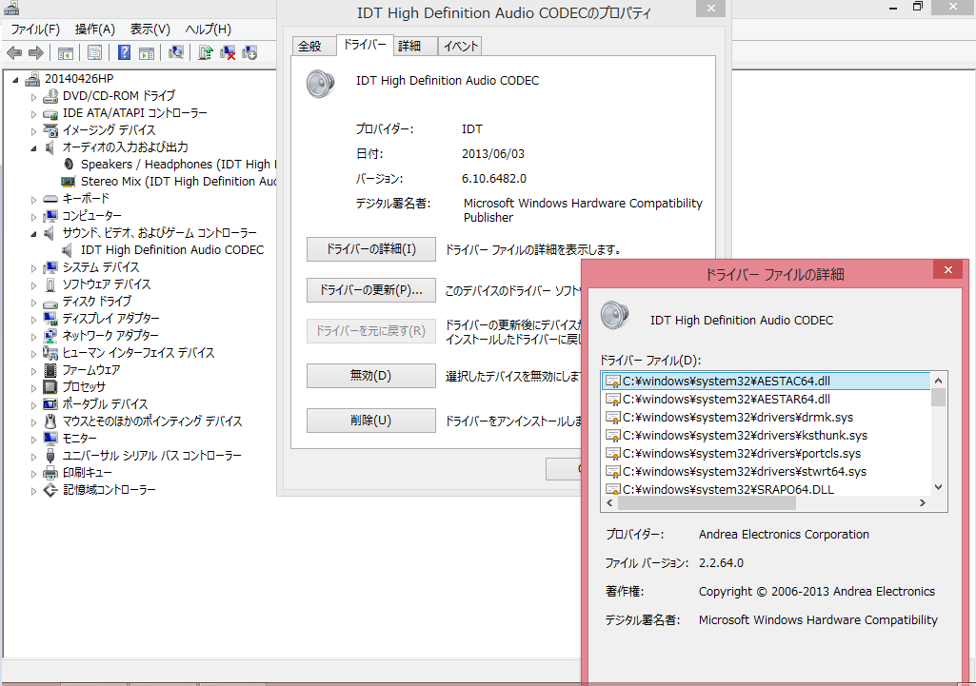Select IDT High Definition Audio CODEC tree item
Viewport: 976px width, 686px height.
point(172,250)
